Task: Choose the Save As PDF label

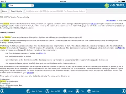Action: (x=55, y=91)
